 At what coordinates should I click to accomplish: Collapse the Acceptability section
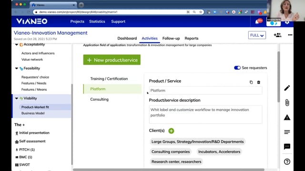[17, 45]
